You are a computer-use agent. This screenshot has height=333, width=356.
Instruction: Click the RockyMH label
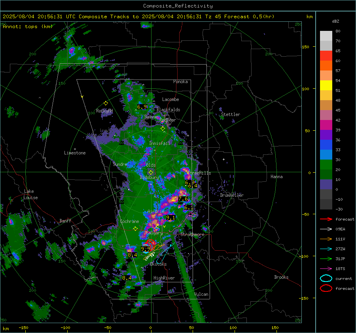point(104,111)
